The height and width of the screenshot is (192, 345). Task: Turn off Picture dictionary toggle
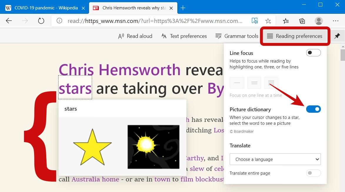pyautogui.click(x=313, y=109)
